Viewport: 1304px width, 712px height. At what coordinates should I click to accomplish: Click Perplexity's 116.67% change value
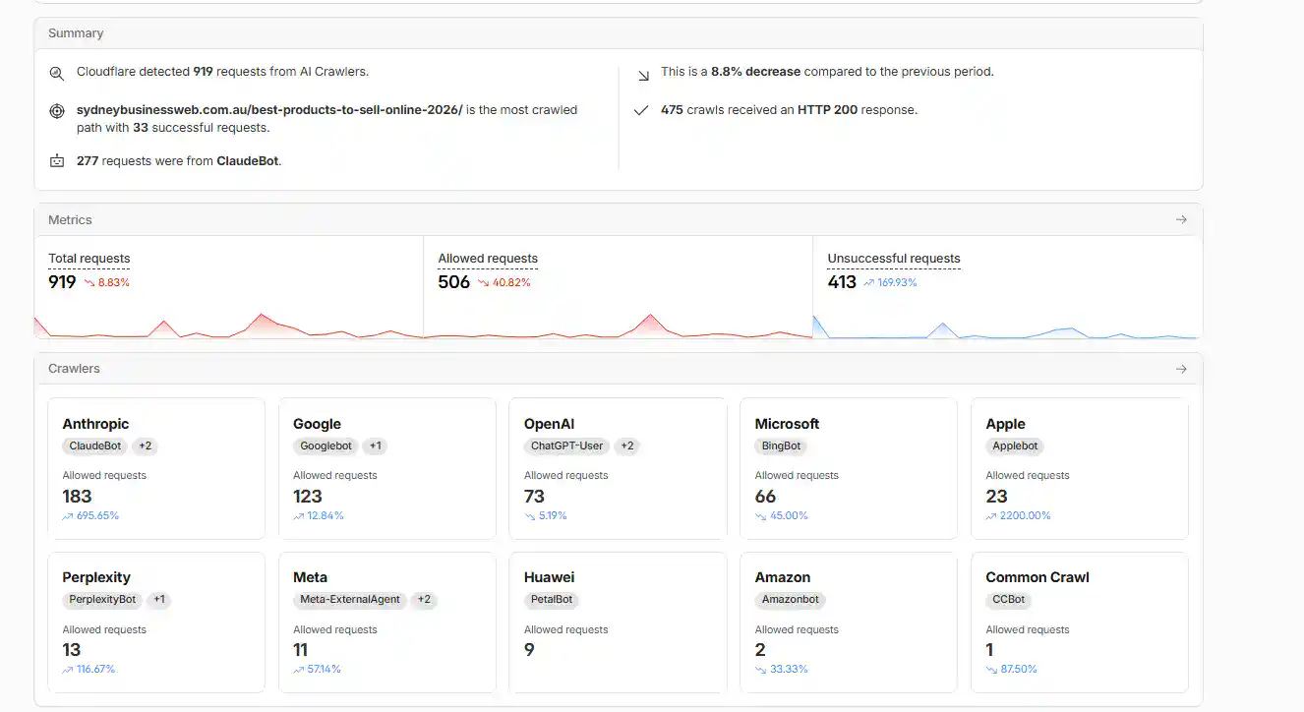coord(95,669)
